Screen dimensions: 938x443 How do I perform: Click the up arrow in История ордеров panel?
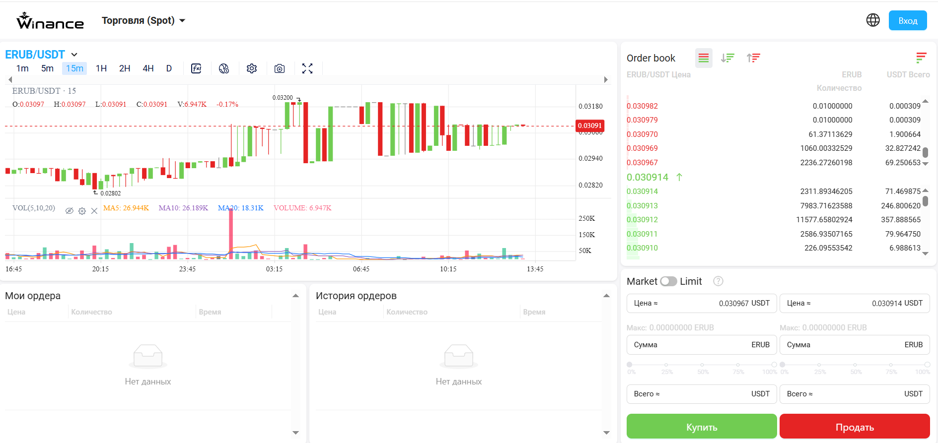coord(606,296)
